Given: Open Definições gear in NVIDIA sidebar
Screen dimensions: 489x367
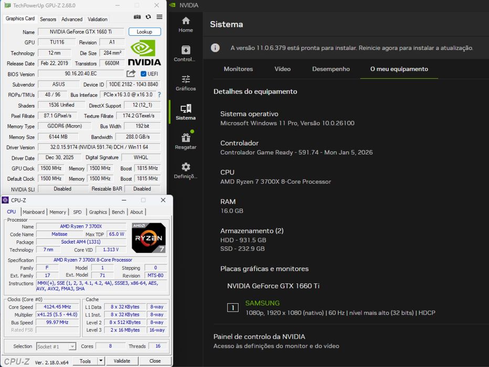Looking at the screenshot, I should tap(186, 170).
